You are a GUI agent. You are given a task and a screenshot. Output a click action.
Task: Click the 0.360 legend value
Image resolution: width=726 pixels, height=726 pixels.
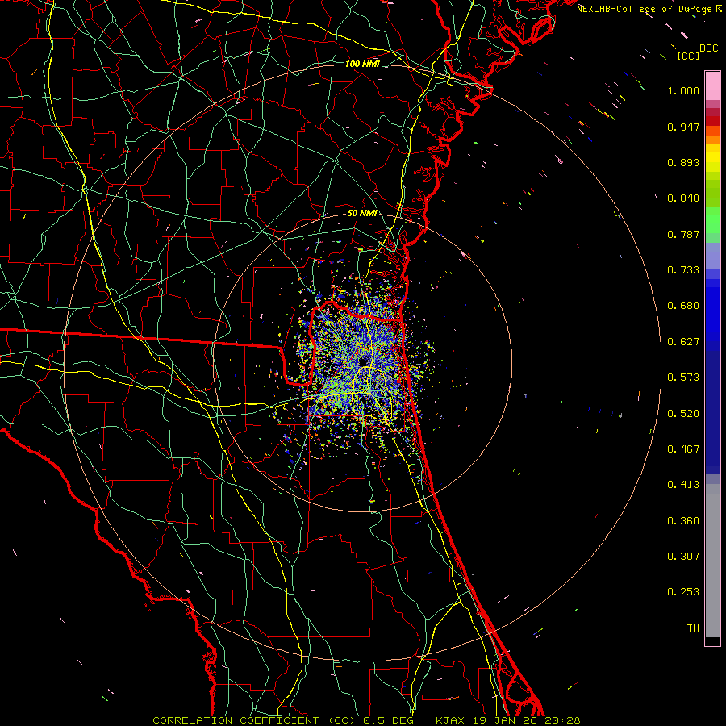[x=683, y=521]
